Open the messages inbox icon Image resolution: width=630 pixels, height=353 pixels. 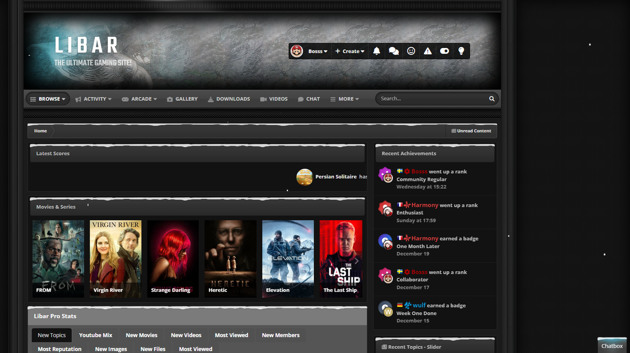point(394,51)
